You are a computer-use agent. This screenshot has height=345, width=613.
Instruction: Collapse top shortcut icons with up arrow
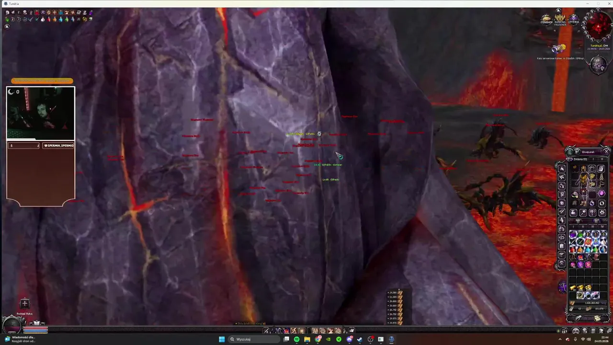click(x=558, y=11)
